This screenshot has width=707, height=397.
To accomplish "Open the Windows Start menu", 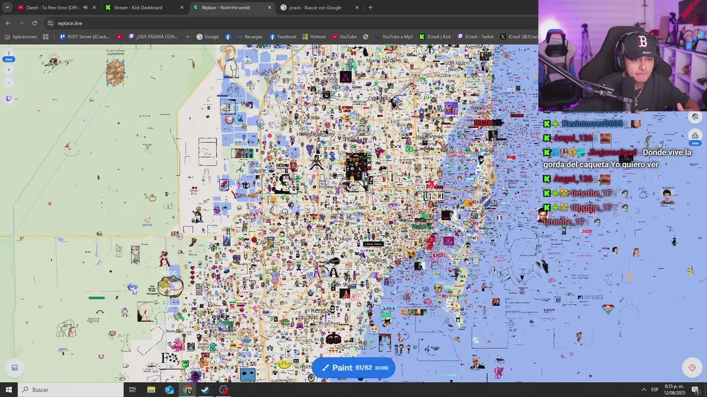I will (x=8, y=390).
